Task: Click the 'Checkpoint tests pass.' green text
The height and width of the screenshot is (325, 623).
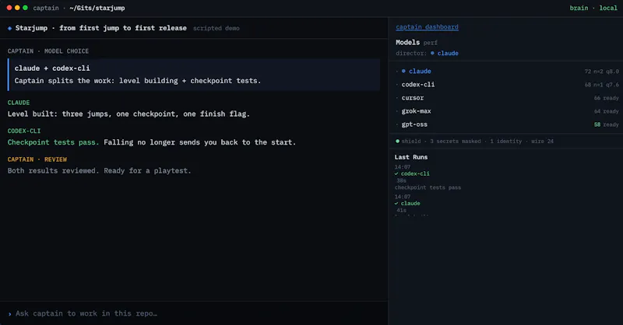Action: click(53, 142)
